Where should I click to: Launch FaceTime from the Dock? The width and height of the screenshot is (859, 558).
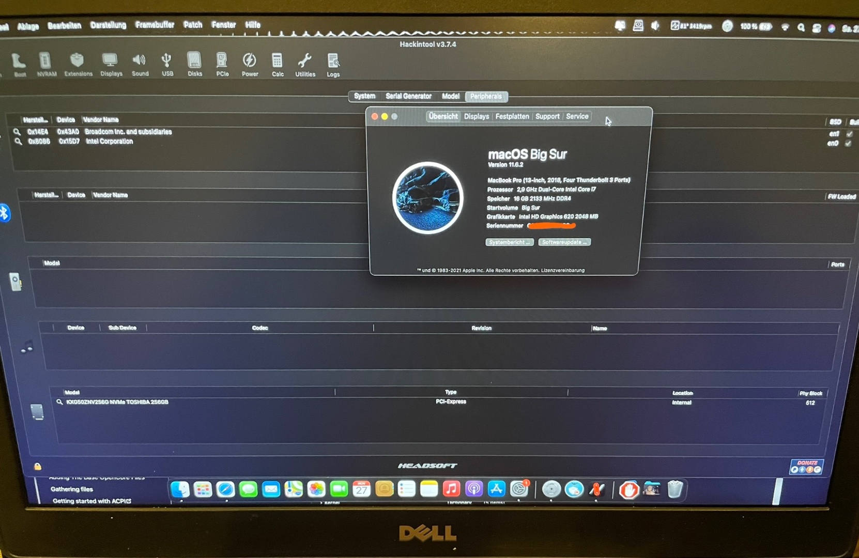tap(339, 489)
